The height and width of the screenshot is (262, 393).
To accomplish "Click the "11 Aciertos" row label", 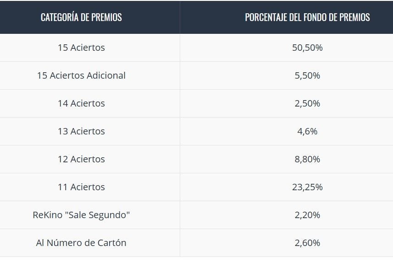I will [81, 187].
